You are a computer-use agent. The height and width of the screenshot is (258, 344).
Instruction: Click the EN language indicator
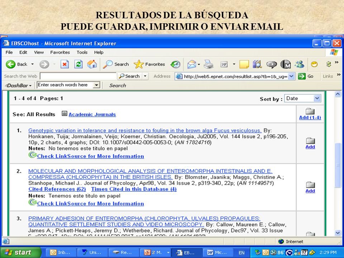[x=242, y=253]
